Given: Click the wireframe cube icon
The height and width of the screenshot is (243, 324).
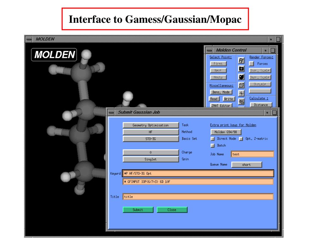Looking at the screenshot, I should tap(241, 85).
